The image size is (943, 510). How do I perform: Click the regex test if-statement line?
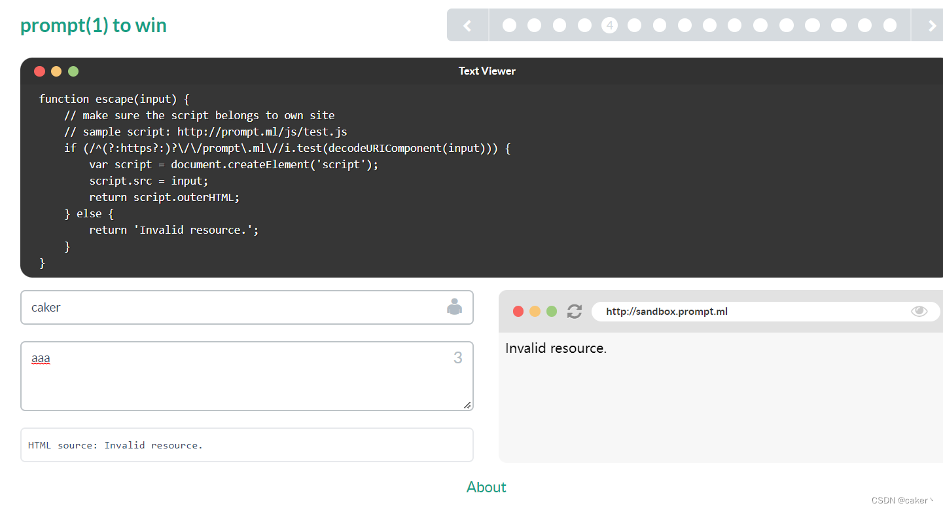point(287,148)
